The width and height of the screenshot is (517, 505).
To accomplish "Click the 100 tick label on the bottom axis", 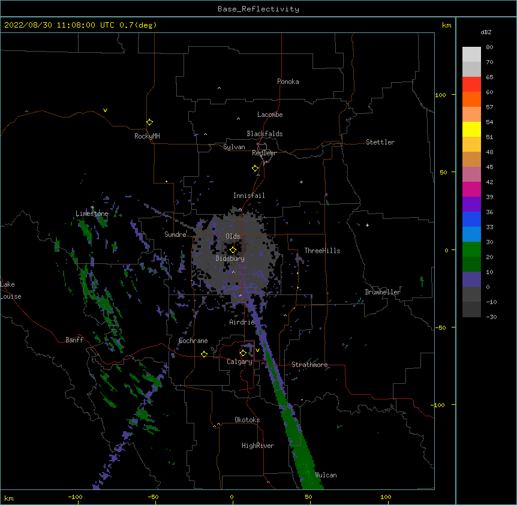I will tap(386, 497).
